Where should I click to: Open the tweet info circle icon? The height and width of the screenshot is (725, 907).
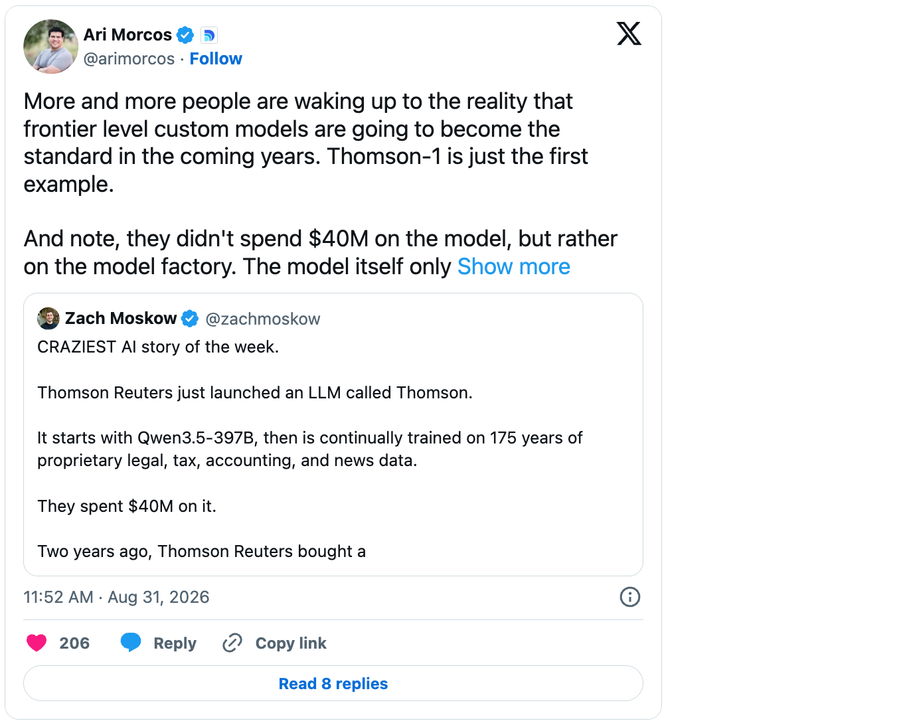[629, 597]
